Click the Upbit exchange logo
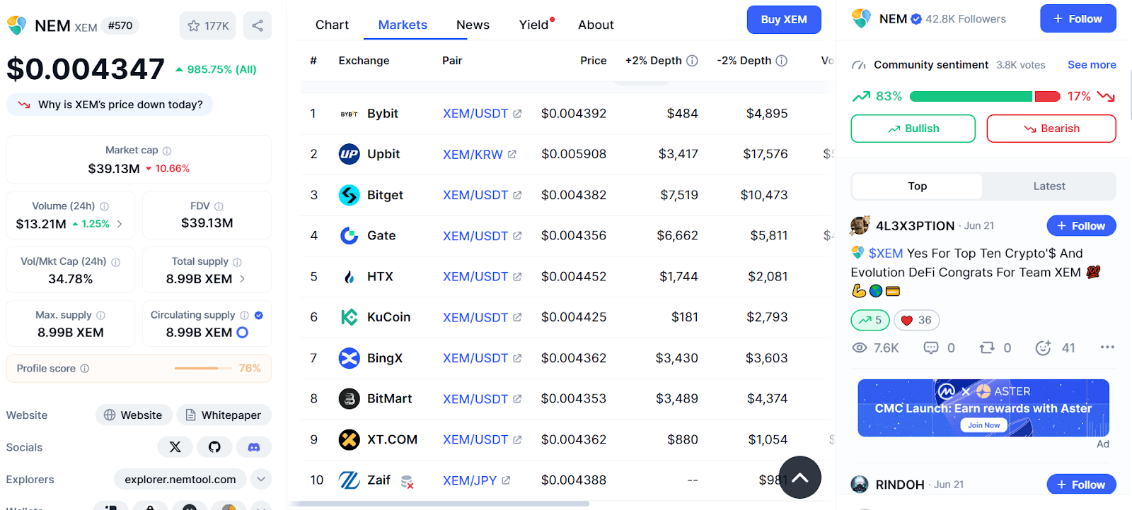 coord(349,154)
